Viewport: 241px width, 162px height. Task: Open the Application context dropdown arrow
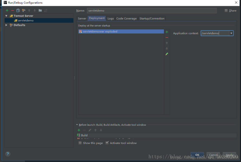click(x=231, y=33)
